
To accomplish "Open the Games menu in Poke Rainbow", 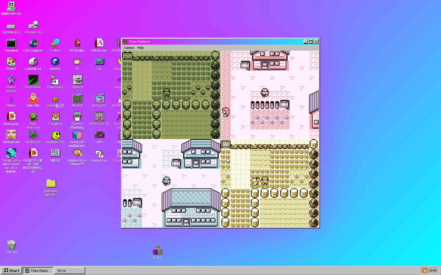I will [x=129, y=48].
